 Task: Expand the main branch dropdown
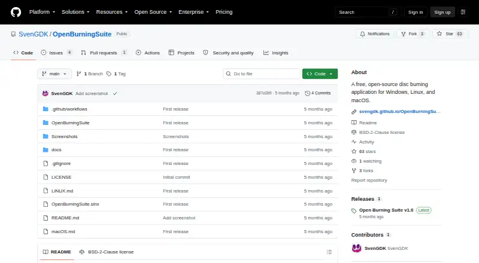54,74
